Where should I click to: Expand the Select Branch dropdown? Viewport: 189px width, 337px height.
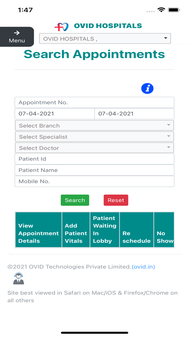[x=94, y=125]
